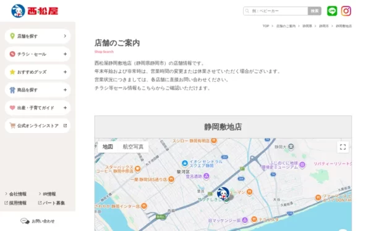This screenshot has width=371, height=231.
Task: Open the 店舗を探す sidebar menu item
Action: pos(38,36)
